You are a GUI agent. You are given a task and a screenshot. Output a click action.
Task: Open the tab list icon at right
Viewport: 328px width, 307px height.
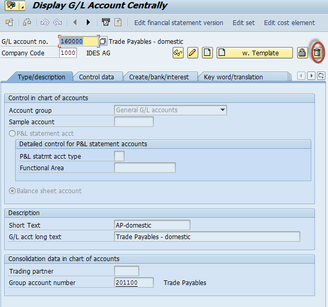click(321, 76)
